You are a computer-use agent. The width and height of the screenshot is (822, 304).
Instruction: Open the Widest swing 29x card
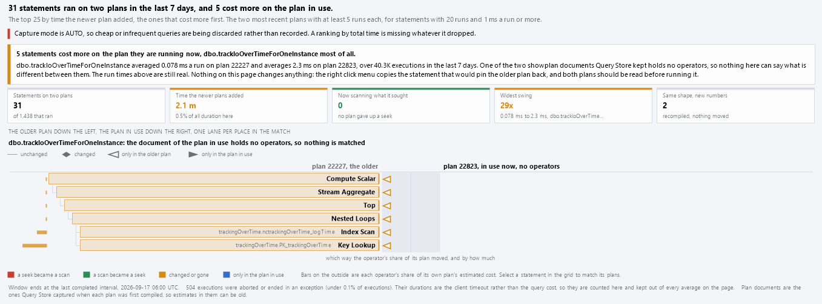(x=573, y=106)
